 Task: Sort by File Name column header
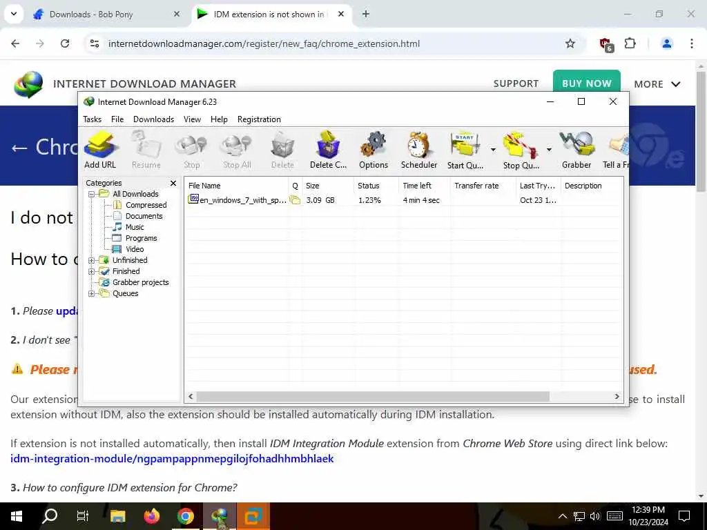(x=236, y=186)
